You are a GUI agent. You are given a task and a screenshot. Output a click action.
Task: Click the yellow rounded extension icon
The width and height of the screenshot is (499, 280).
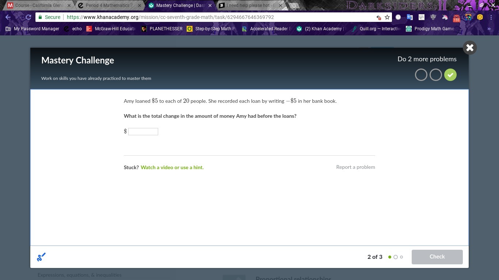tap(480, 17)
